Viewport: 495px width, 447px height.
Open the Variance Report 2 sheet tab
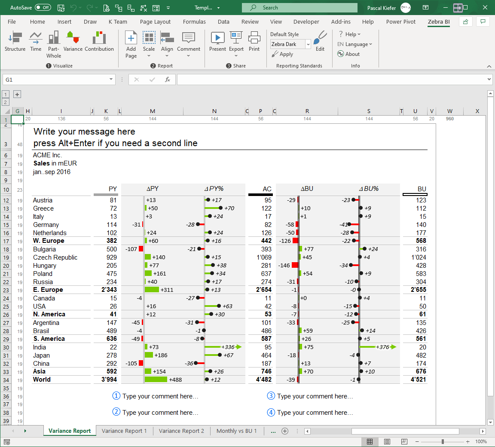(181, 431)
